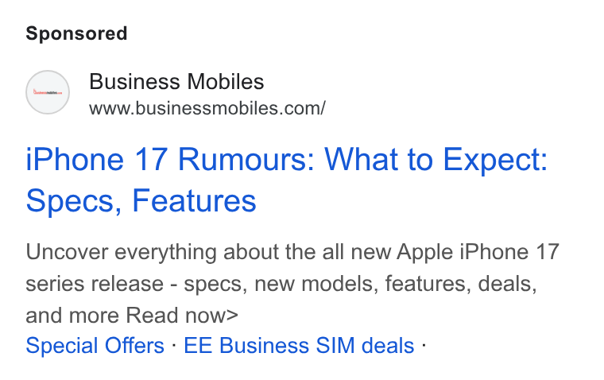Click the word 'Features' in blue headline
The height and width of the screenshot is (380, 604).
[x=194, y=200]
